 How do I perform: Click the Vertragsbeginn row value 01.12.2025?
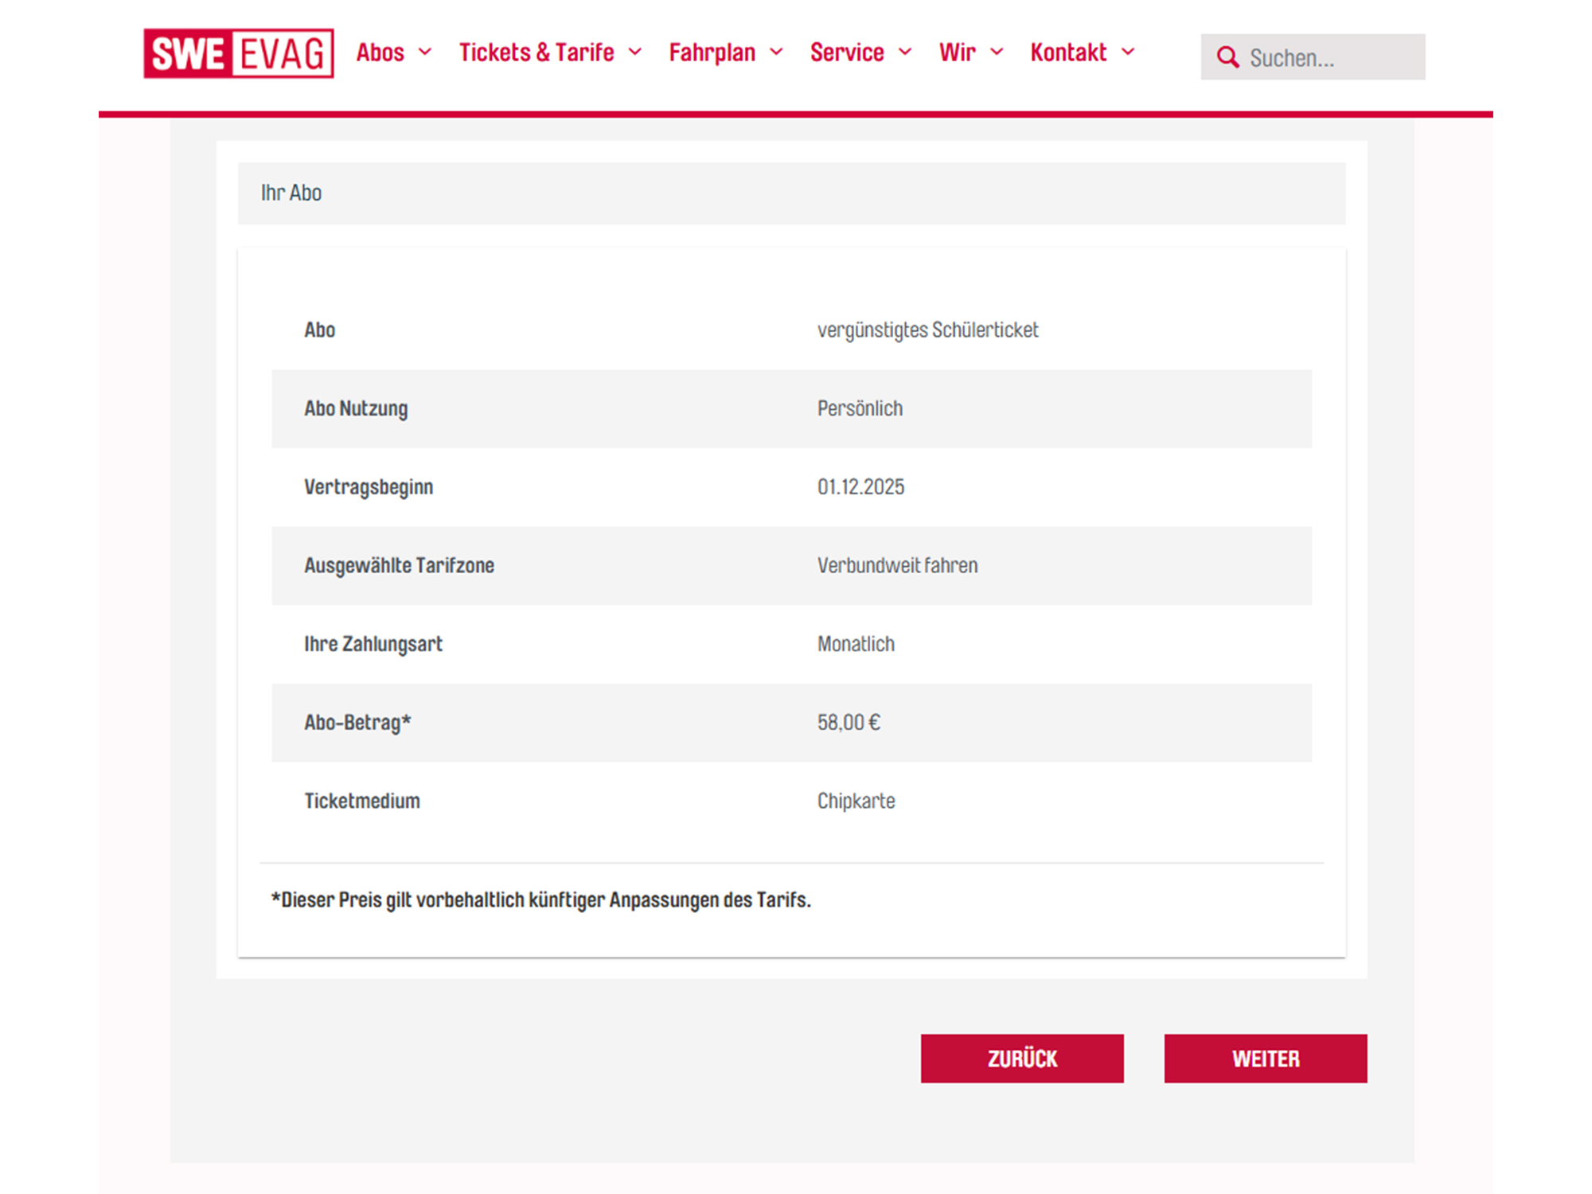click(x=860, y=486)
